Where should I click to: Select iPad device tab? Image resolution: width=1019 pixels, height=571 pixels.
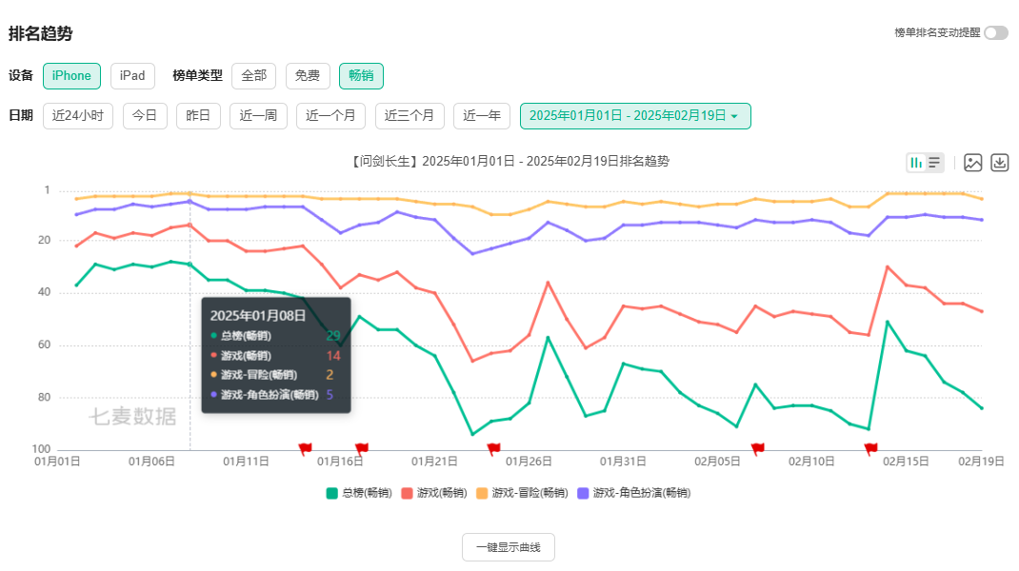pos(132,76)
